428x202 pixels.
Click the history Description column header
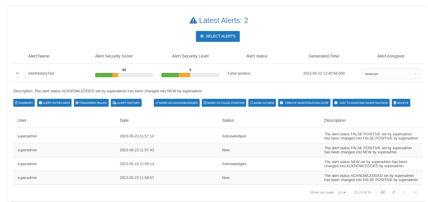(335, 120)
